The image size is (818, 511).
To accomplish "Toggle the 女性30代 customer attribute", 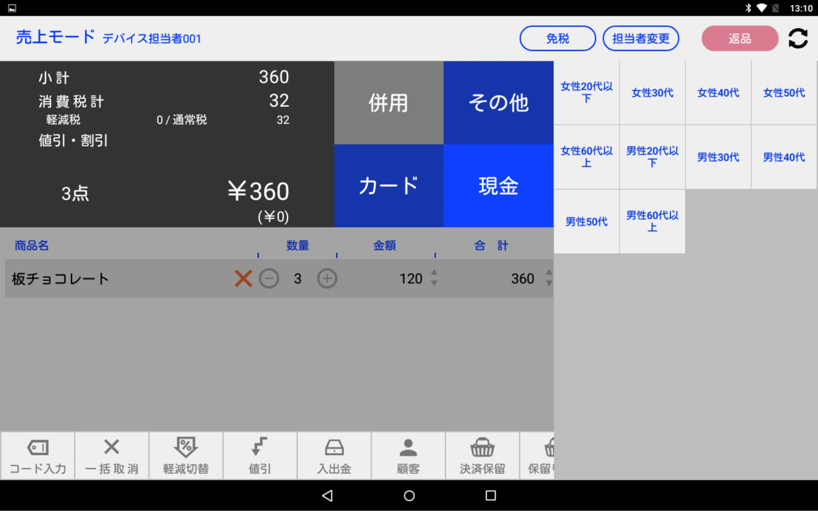I will pyautogui.click(x=652, y=93).
